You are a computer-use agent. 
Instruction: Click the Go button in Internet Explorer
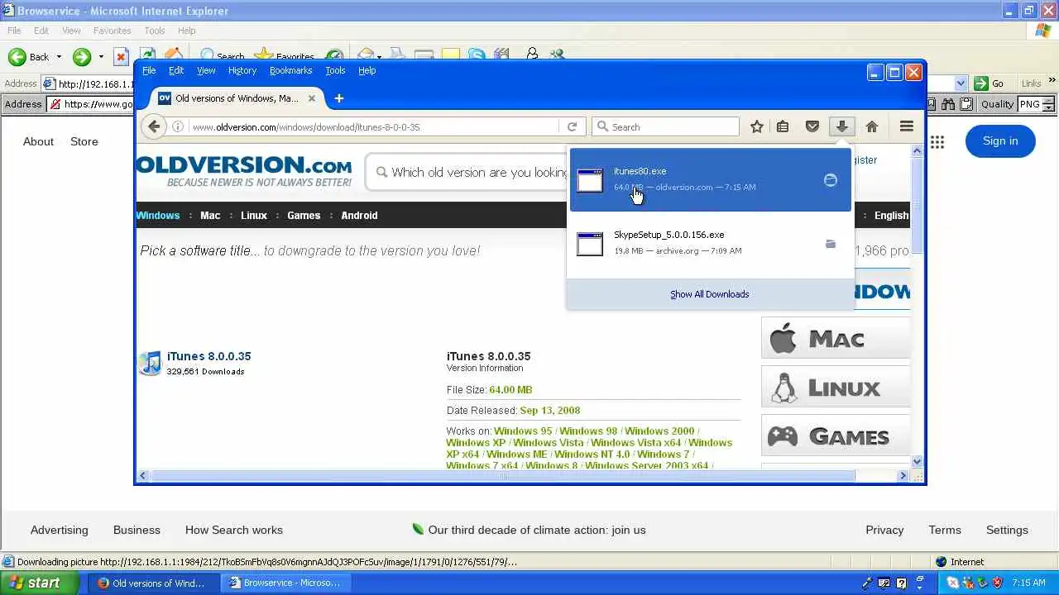coord(989,83)
